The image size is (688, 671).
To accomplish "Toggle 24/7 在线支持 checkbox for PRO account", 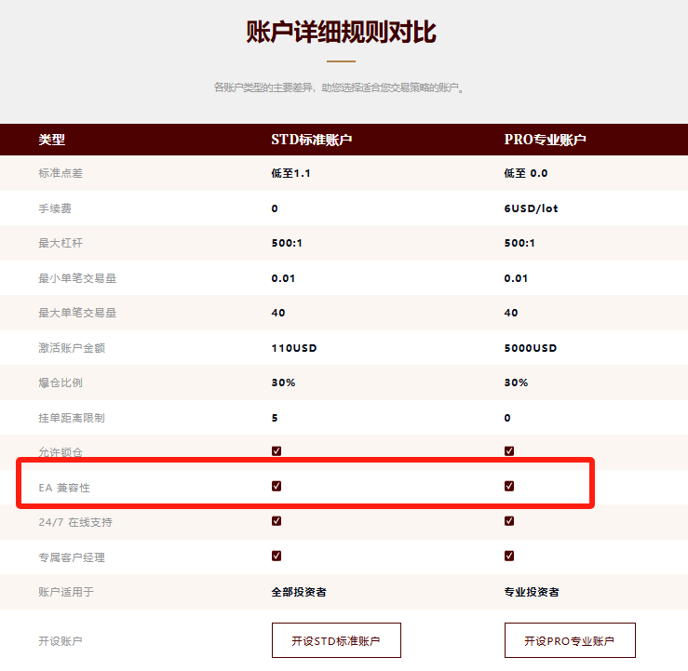I will point(509,521).
